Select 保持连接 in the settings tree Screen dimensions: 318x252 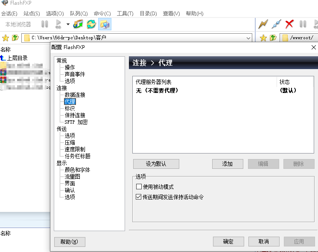75,115
